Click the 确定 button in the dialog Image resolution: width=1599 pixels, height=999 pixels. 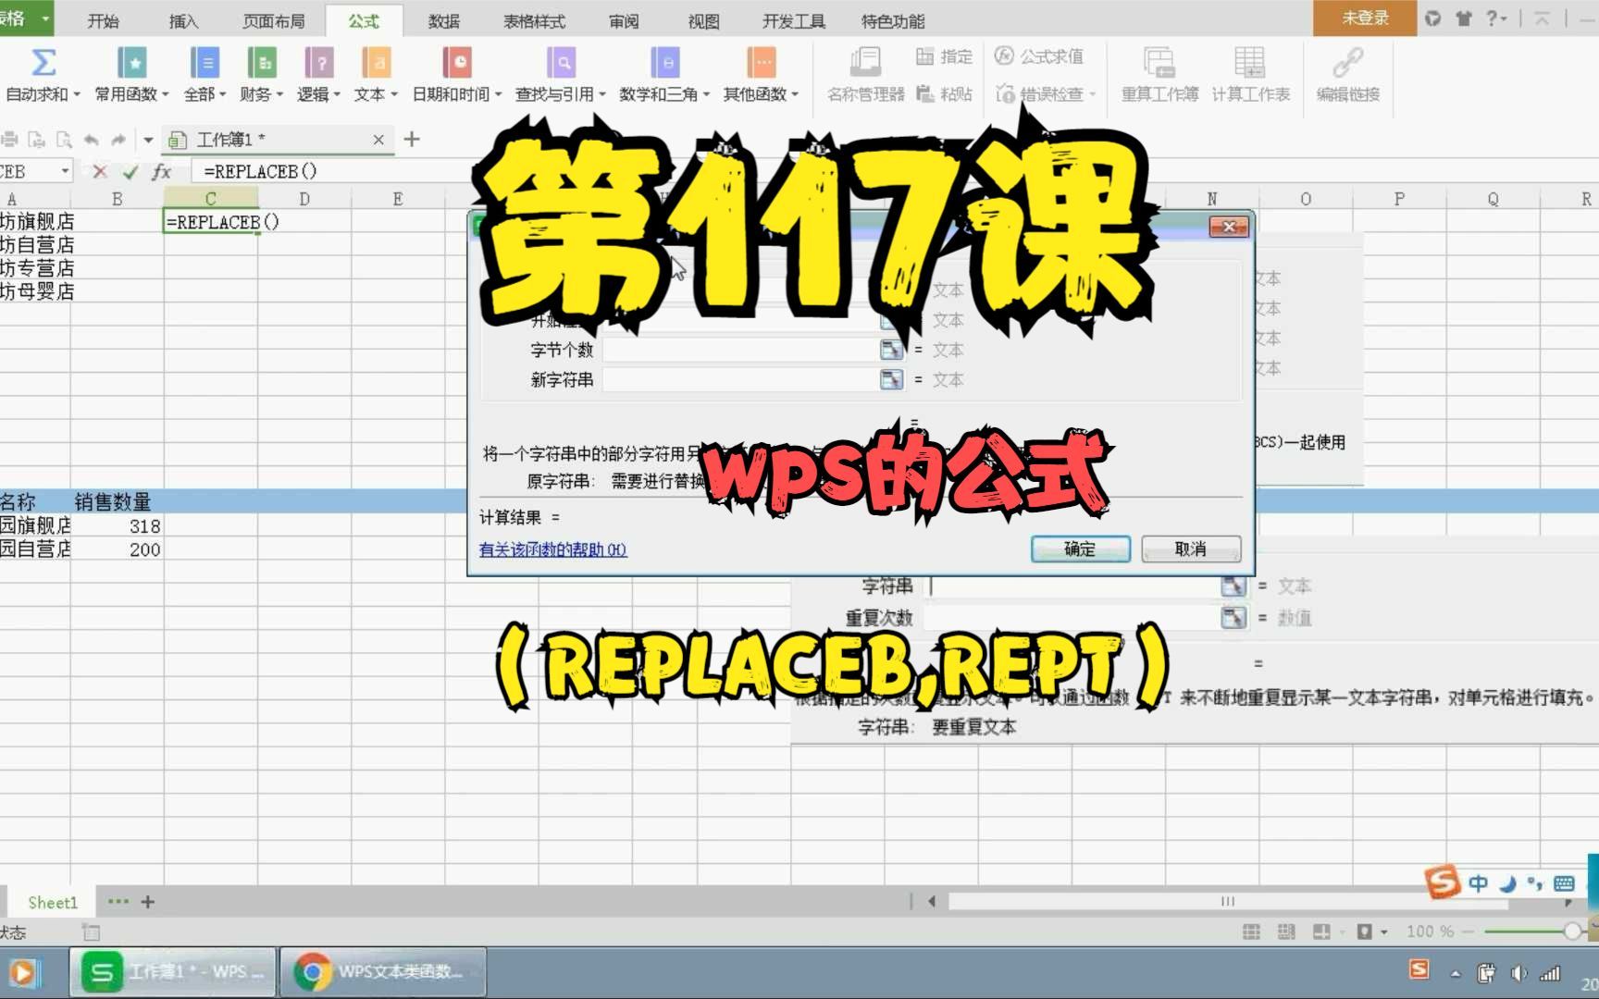pos(1080,549)
